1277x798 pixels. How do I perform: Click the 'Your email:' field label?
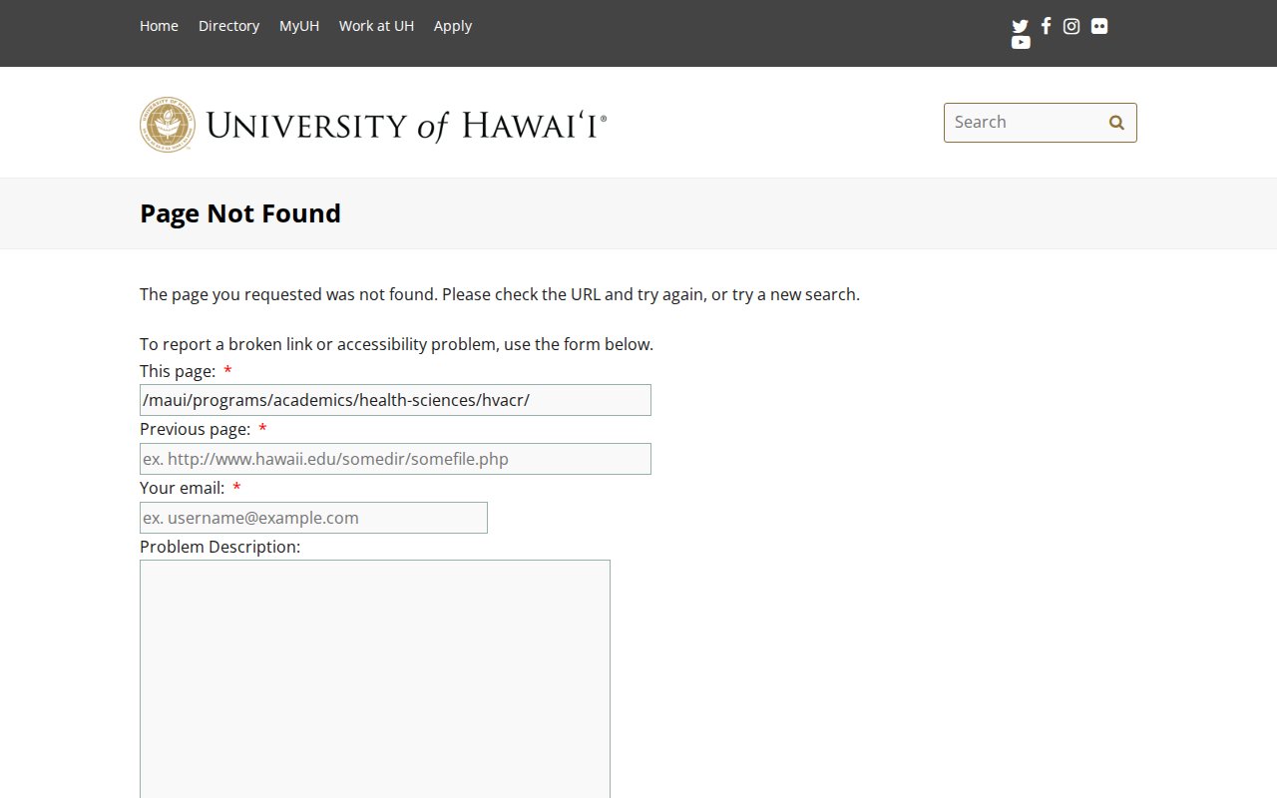pos(182,488)
